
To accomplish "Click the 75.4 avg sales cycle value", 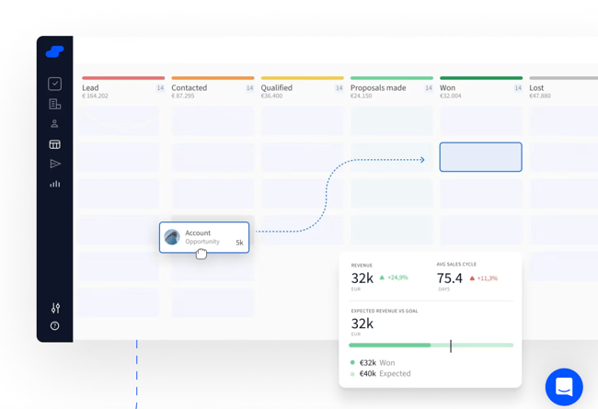I will tap(450, 278).
